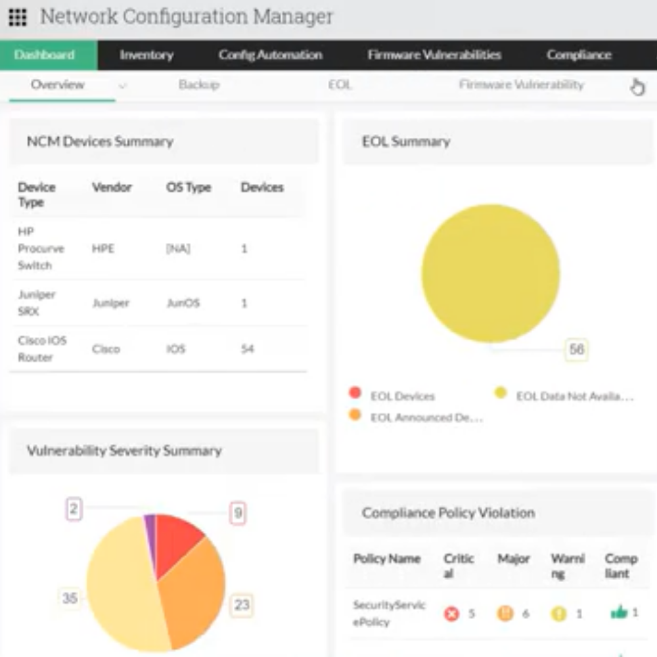Open the app launcher grid icon
The height and width of the screenshot is (657, 657).
(x=16, y=16)
